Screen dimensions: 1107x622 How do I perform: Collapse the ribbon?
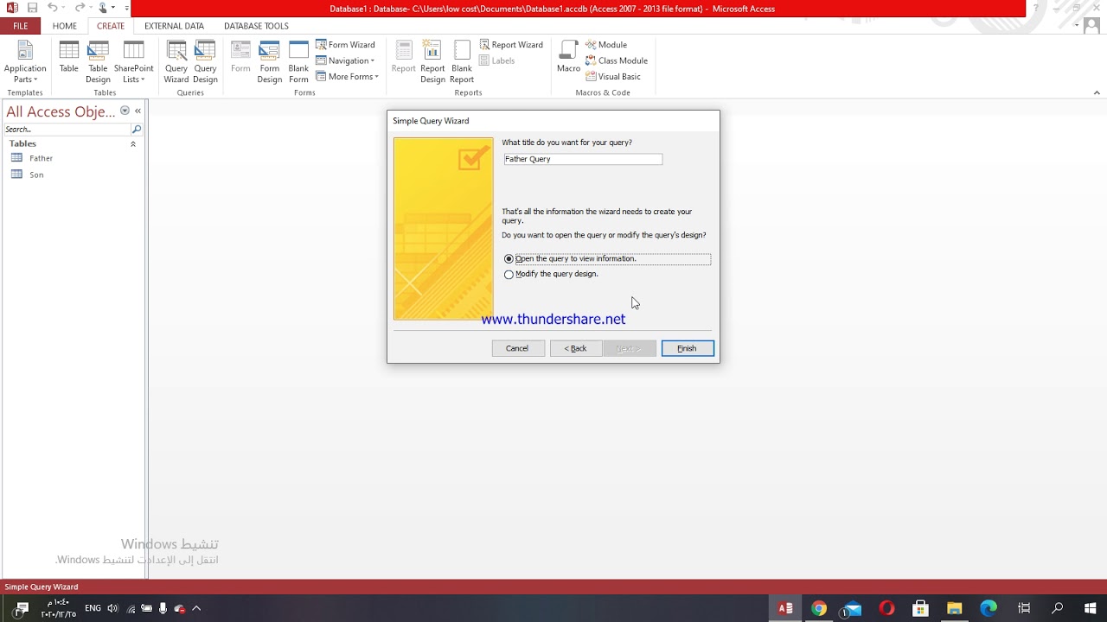1097,92
